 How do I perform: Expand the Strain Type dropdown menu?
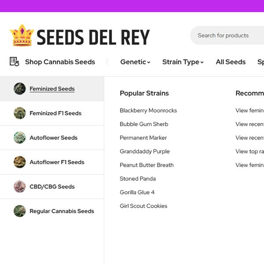point(183,62)
